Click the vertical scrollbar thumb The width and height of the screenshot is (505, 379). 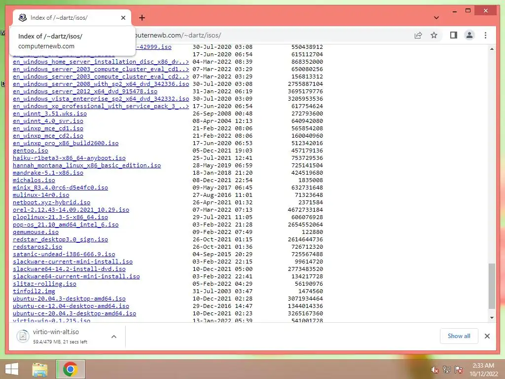(492, 286)
